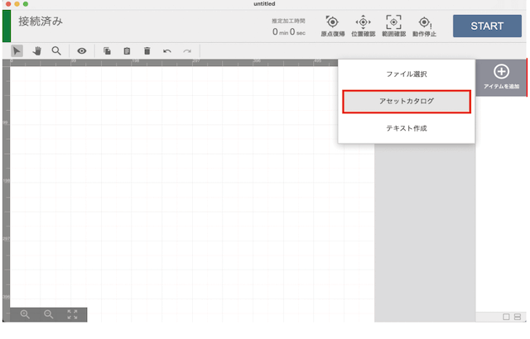Select the arrow selection tool

pos(17,51)
